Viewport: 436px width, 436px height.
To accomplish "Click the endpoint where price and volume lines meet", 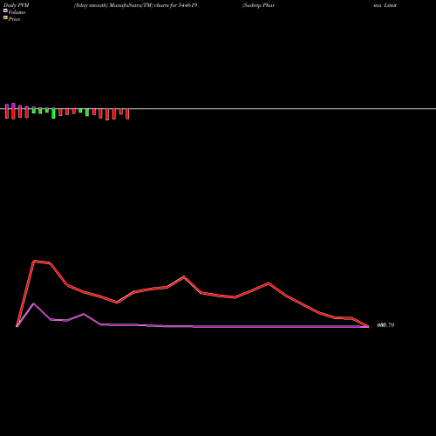I will pyautogui.click(x=368, y=326).
